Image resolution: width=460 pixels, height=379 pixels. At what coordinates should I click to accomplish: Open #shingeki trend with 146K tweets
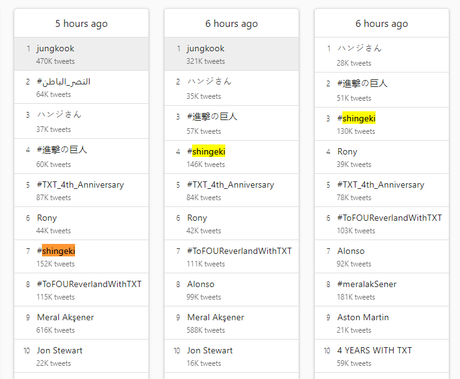pyautogui.click(x=232, y=157)
